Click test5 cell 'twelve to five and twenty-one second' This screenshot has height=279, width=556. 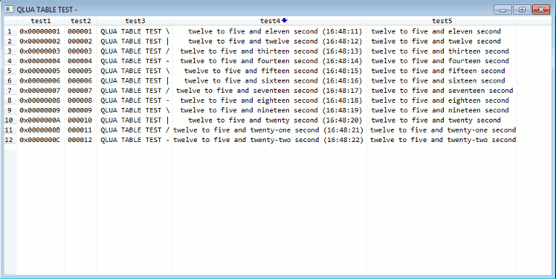(442, 130)
